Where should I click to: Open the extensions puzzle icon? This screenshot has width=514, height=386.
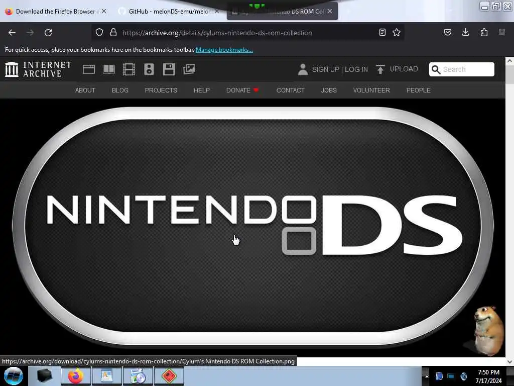[484, 32]
